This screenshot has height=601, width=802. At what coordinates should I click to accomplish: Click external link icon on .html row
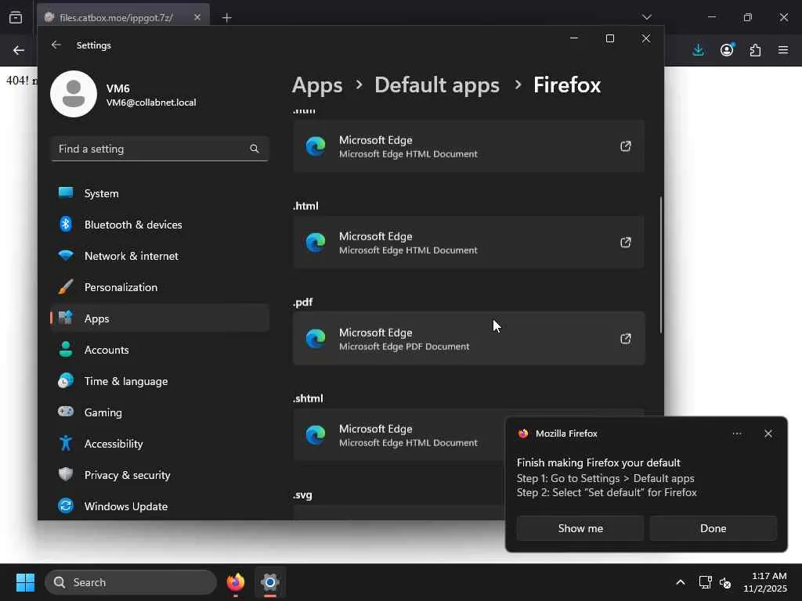pyautogui.click(x=625, y=243)
